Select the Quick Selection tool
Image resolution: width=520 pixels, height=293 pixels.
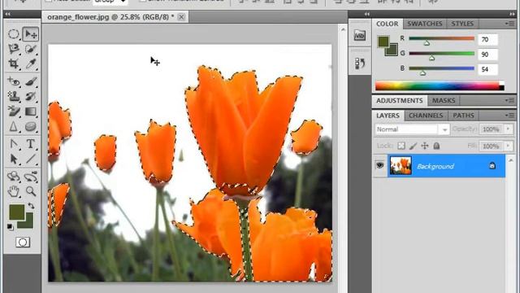pos(31,49)
